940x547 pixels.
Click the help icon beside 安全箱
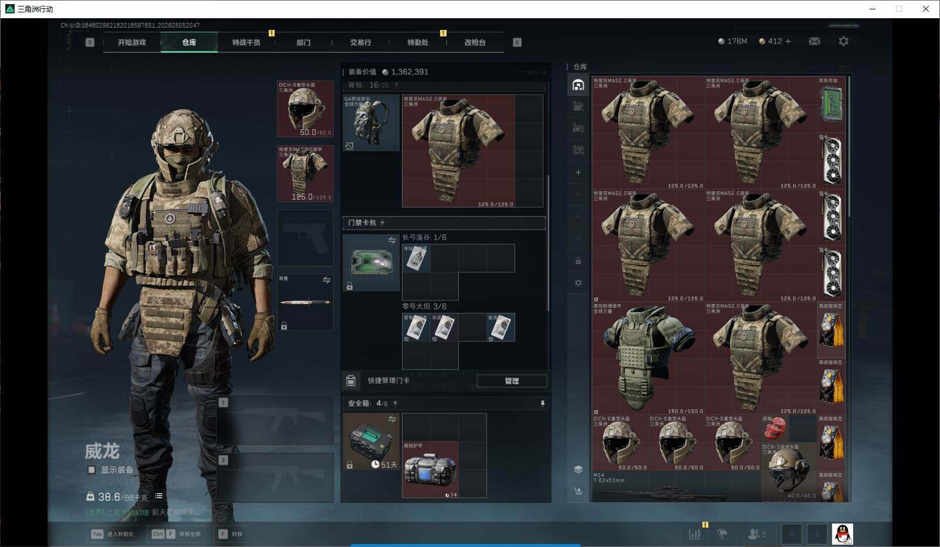(x=395, y=403)
